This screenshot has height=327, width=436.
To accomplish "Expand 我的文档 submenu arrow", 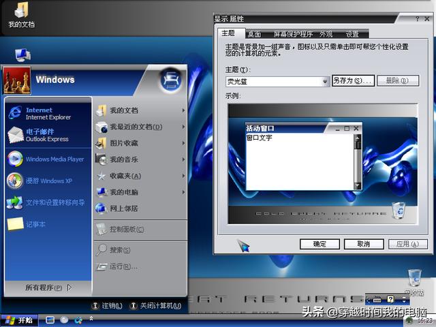I will 183,110.
